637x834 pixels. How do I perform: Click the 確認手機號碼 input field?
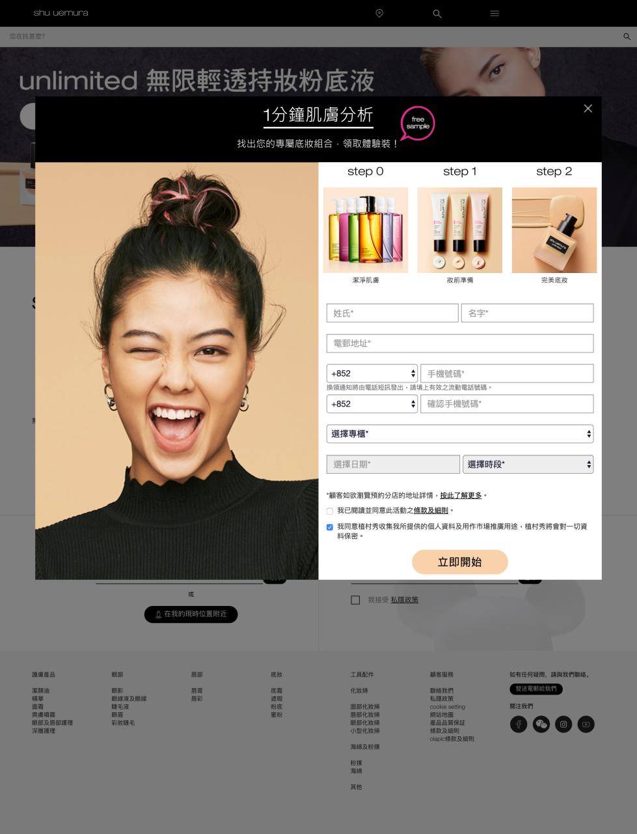click(508, 404)
